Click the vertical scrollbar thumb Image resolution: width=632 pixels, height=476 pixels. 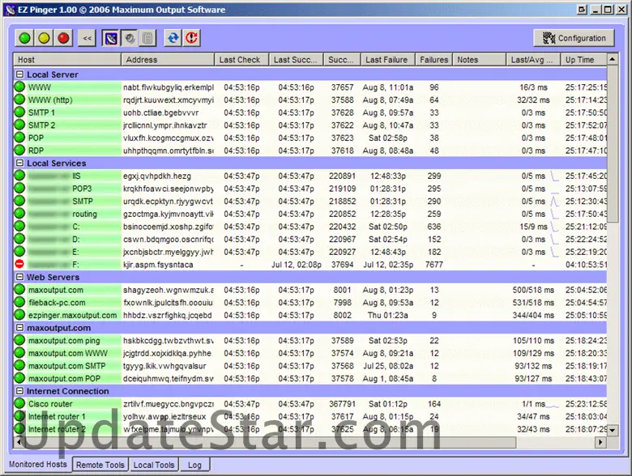(x=613, y=143)
